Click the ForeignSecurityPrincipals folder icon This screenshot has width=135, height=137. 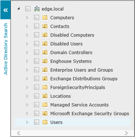pos(45,87)
